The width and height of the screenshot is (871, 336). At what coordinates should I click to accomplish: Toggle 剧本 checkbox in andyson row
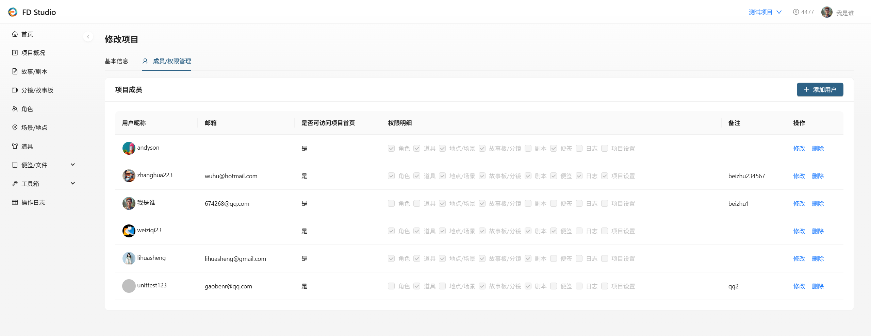pyautogui.click(x=528, y=148)
